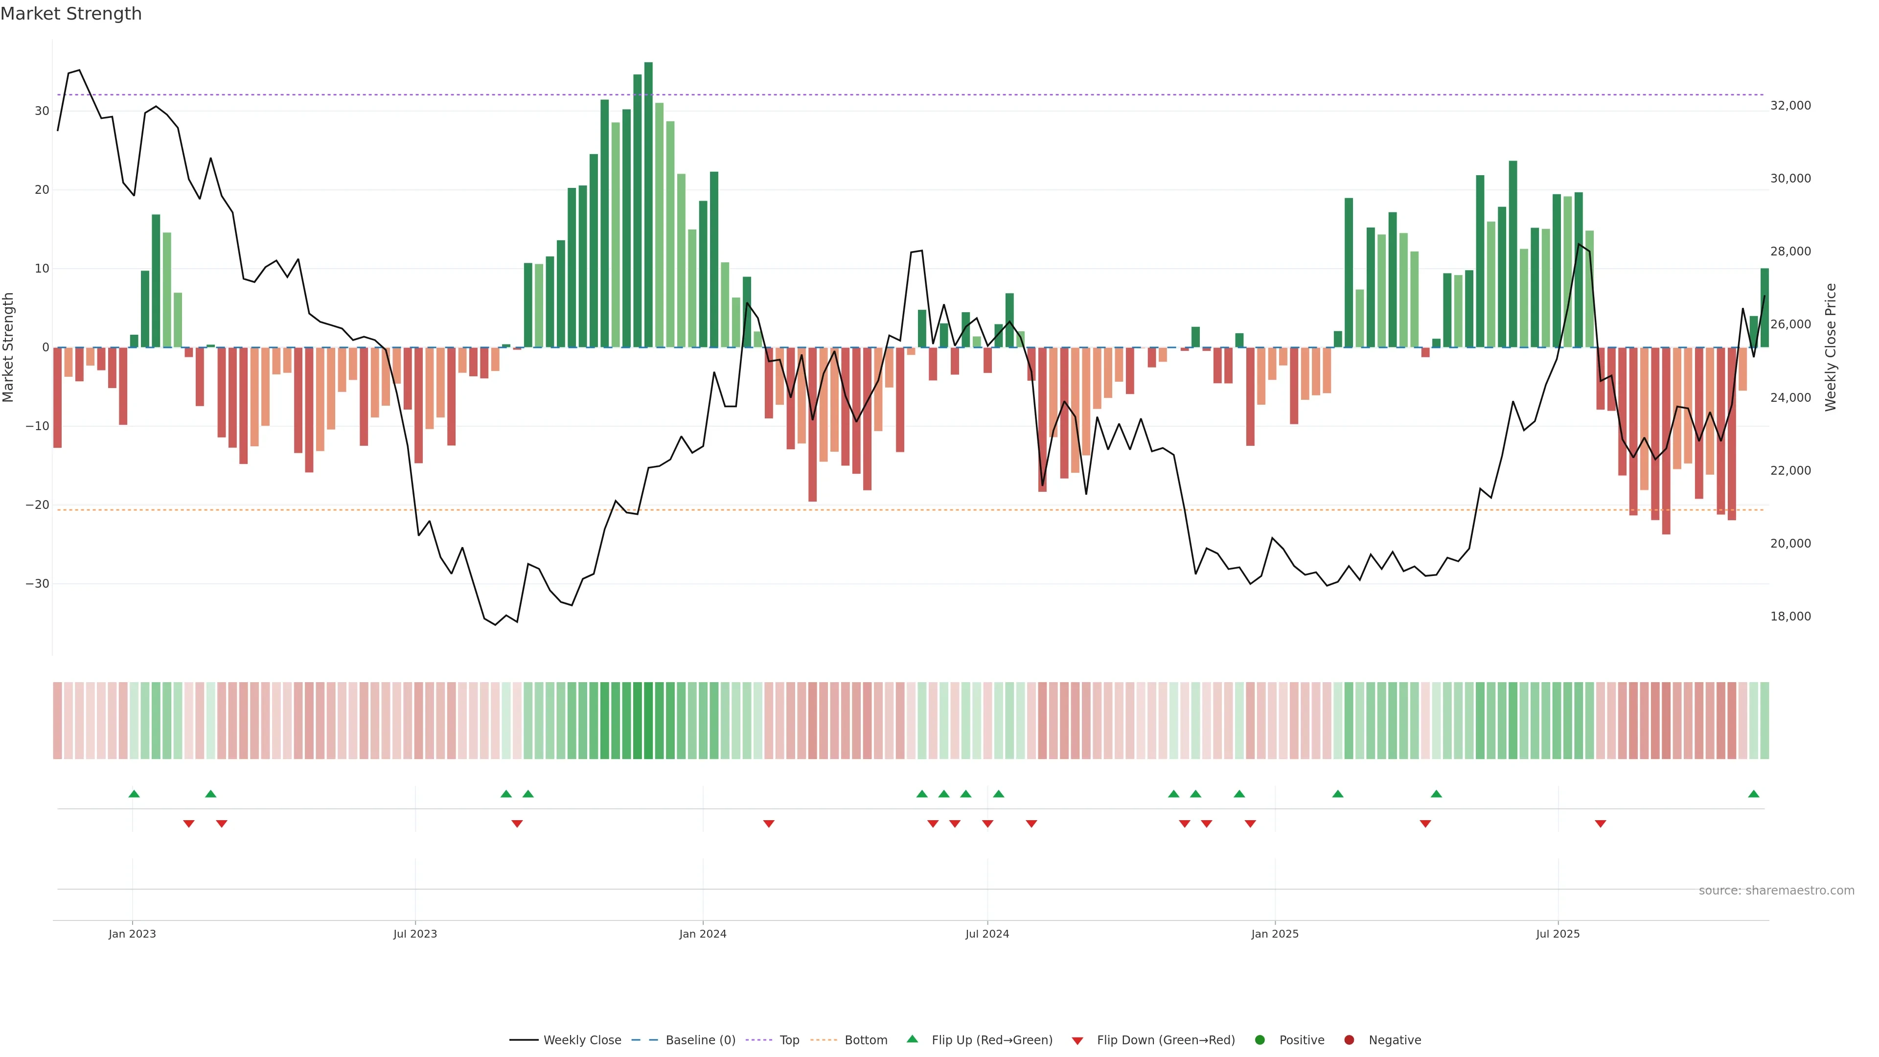
Task: Click the source: sharemaestro.com text
Action: tap(1776, 890)
